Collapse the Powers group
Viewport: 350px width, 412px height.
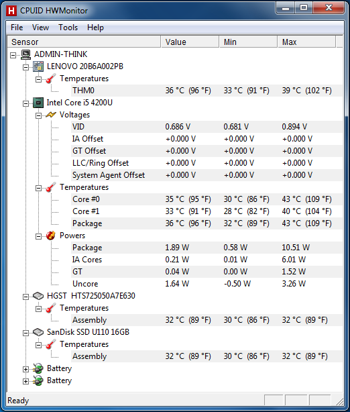click(38, 236)
